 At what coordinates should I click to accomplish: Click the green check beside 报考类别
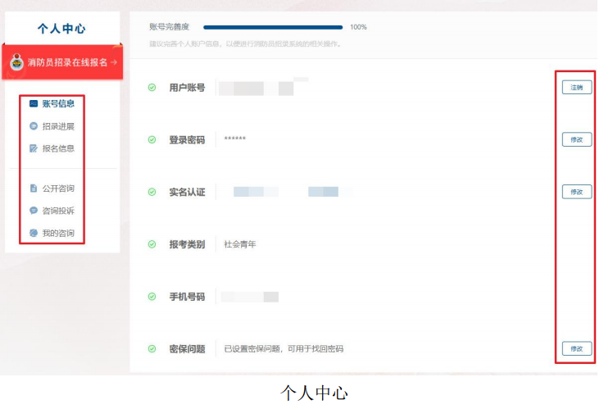pyautogui.click(x=152, y=244)
